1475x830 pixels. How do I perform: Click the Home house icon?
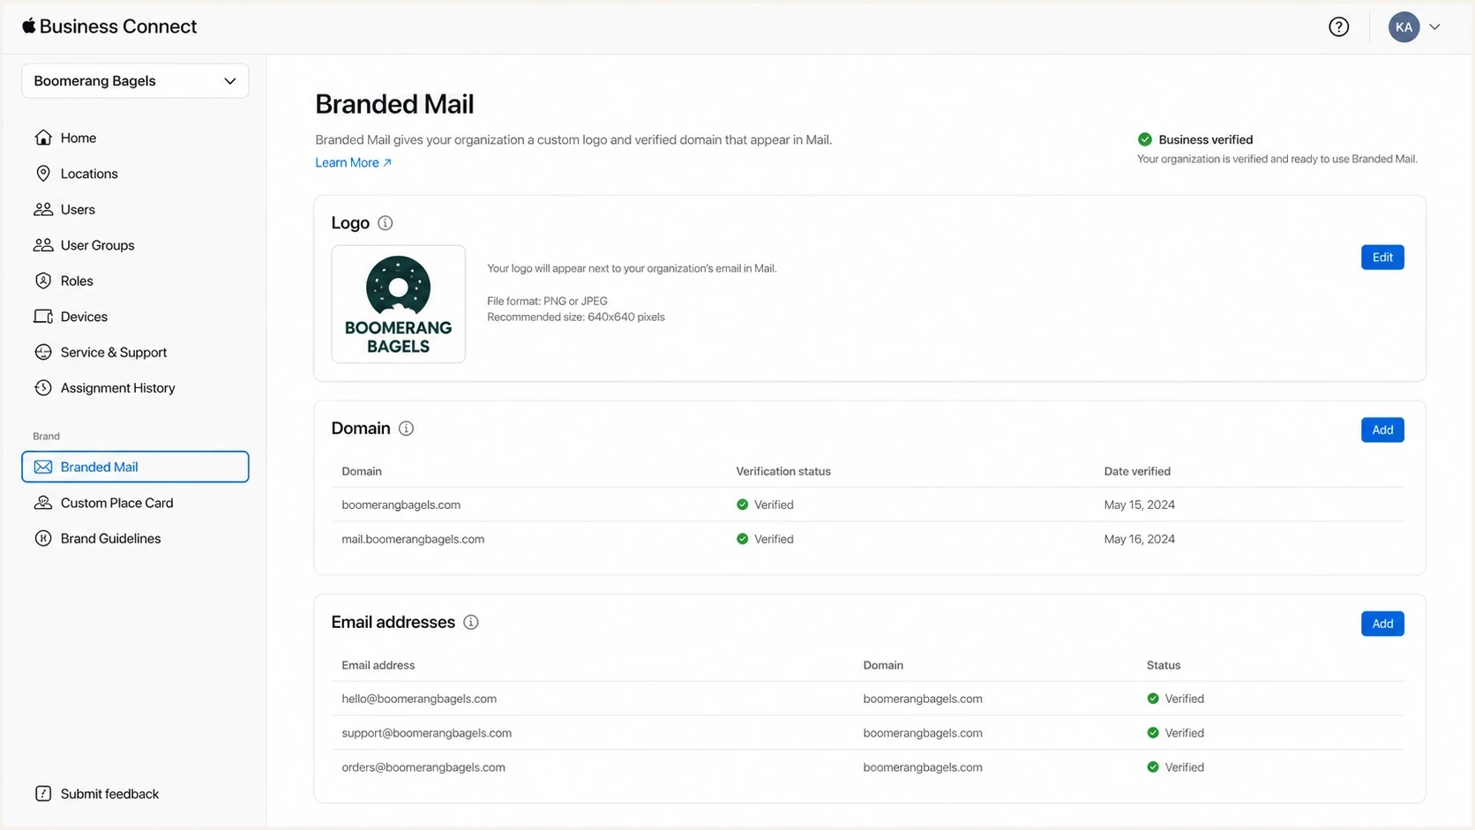pyautogui.click(x=43, y=138)
